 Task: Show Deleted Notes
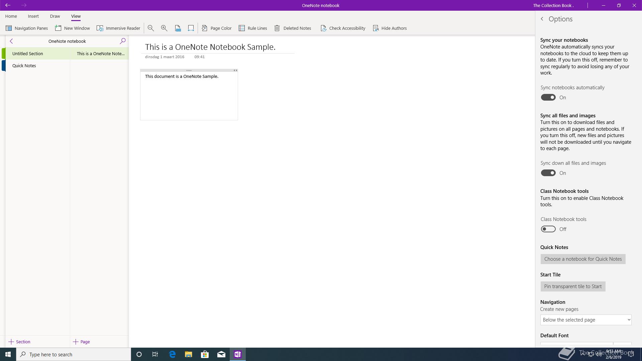click(x=293, y=28)
